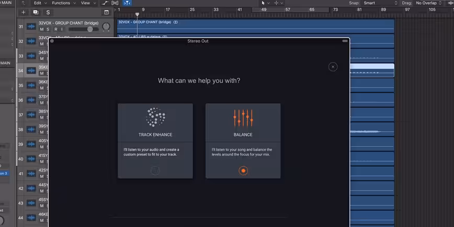Open the Snap Smart dropdown
This screenshot has width=454, height=227.
(x=381, y=3)
